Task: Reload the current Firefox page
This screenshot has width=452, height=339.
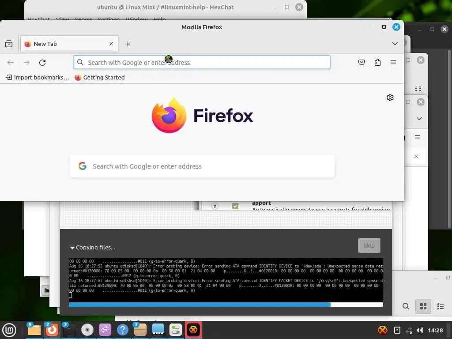Action: tap(42, 63)
